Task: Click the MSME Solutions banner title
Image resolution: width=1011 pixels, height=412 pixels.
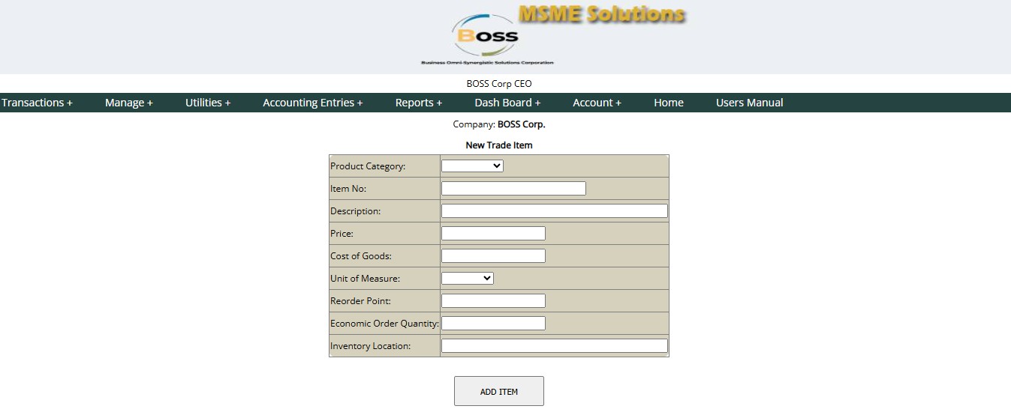Action: click(x=602, y=14)
